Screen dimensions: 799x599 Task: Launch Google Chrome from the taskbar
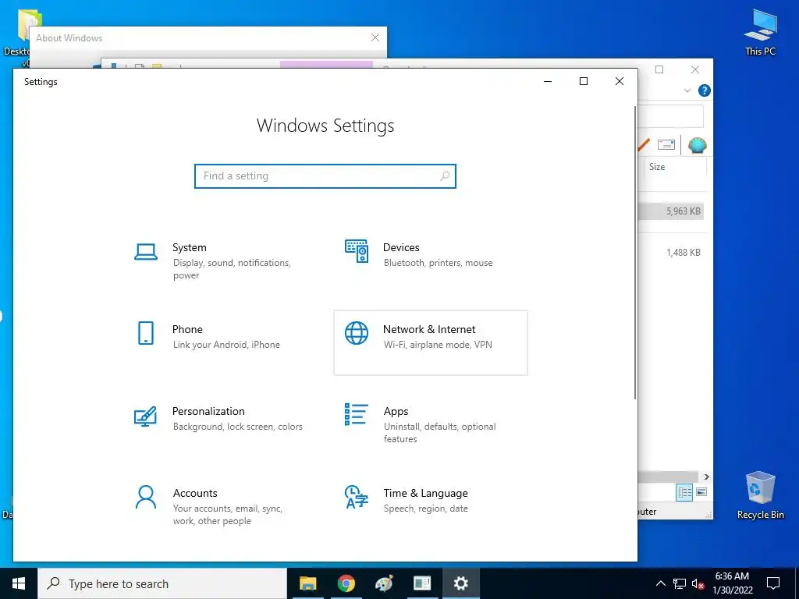pyautogui.click(x=346, y=583)
